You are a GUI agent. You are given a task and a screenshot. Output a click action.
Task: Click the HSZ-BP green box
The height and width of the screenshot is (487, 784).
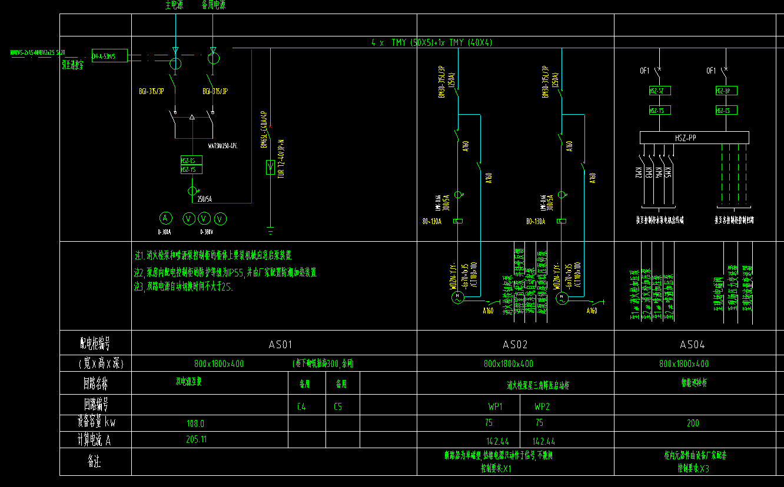click(726, 91)
